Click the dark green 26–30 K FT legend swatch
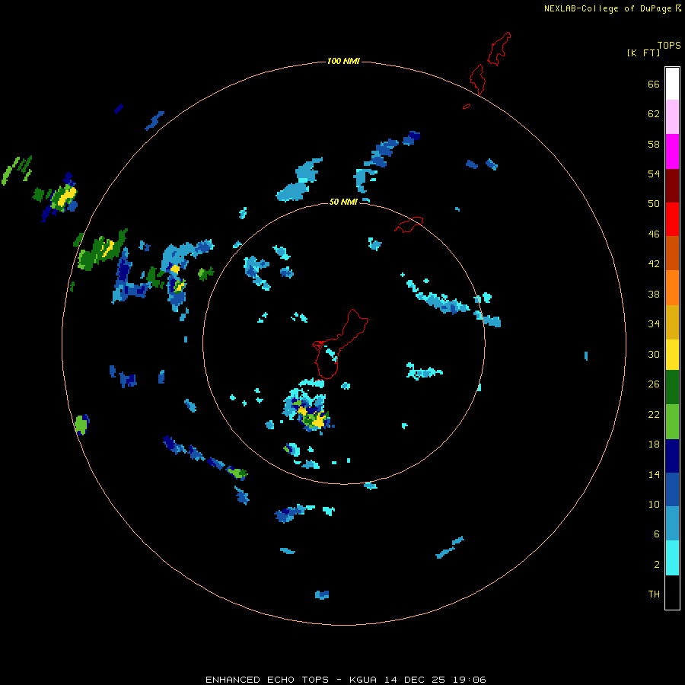 (672, 387)
